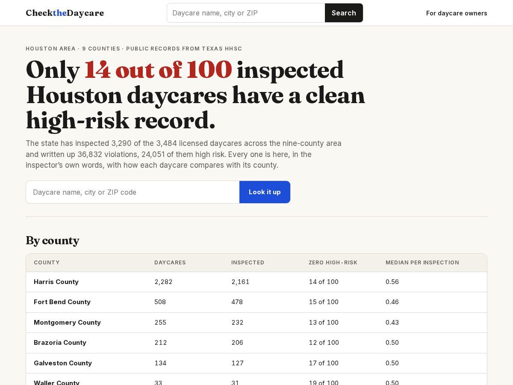Click Galveston inspected value 127

click(237, 363)
